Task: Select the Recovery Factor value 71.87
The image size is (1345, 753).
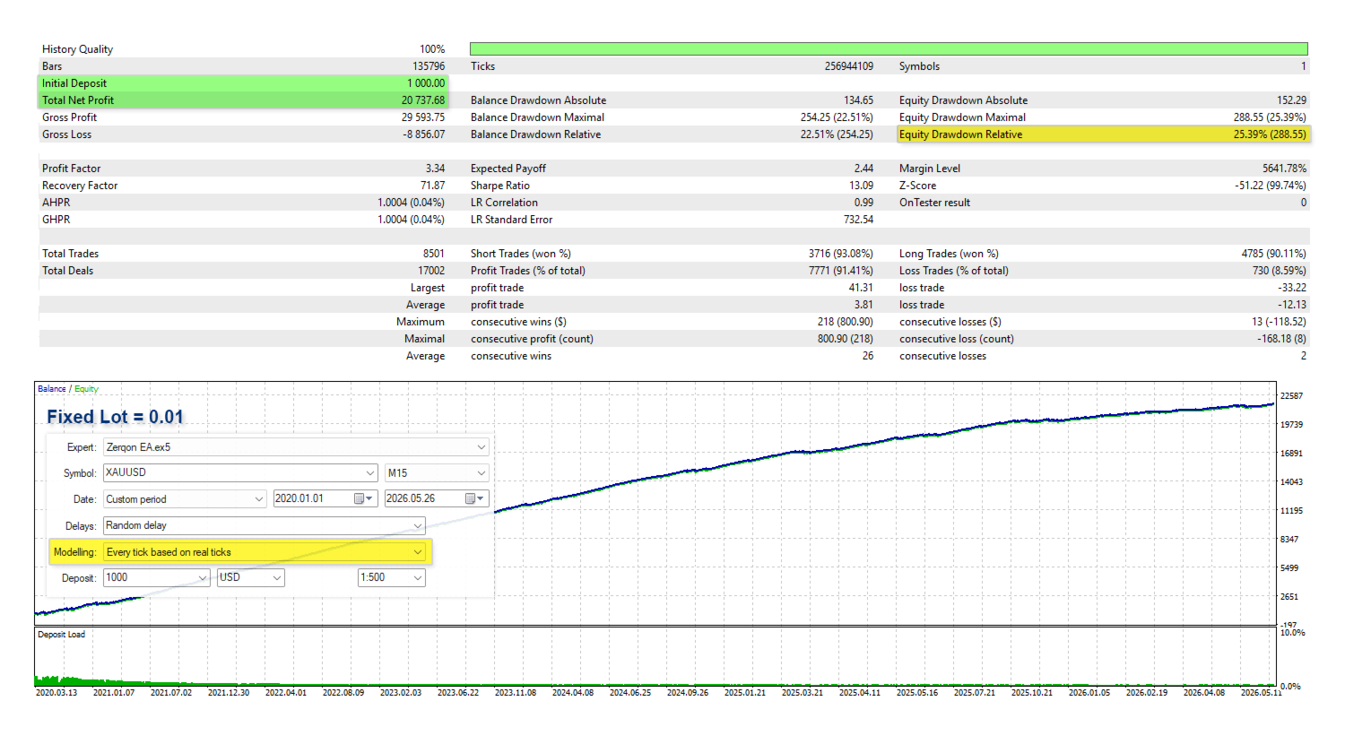Action: coord(433,186)
